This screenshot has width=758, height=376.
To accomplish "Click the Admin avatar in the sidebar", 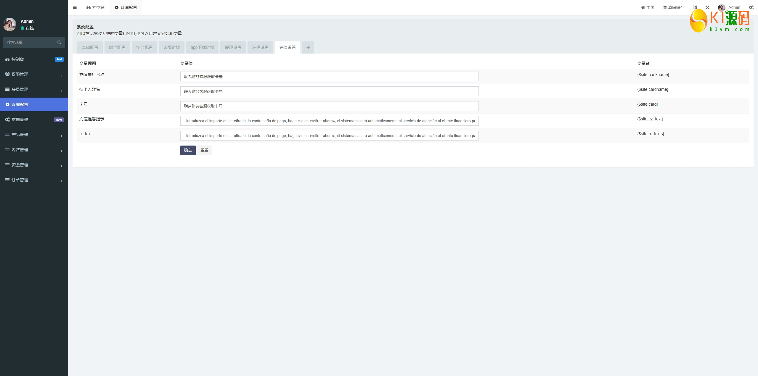I will point(10,25).
